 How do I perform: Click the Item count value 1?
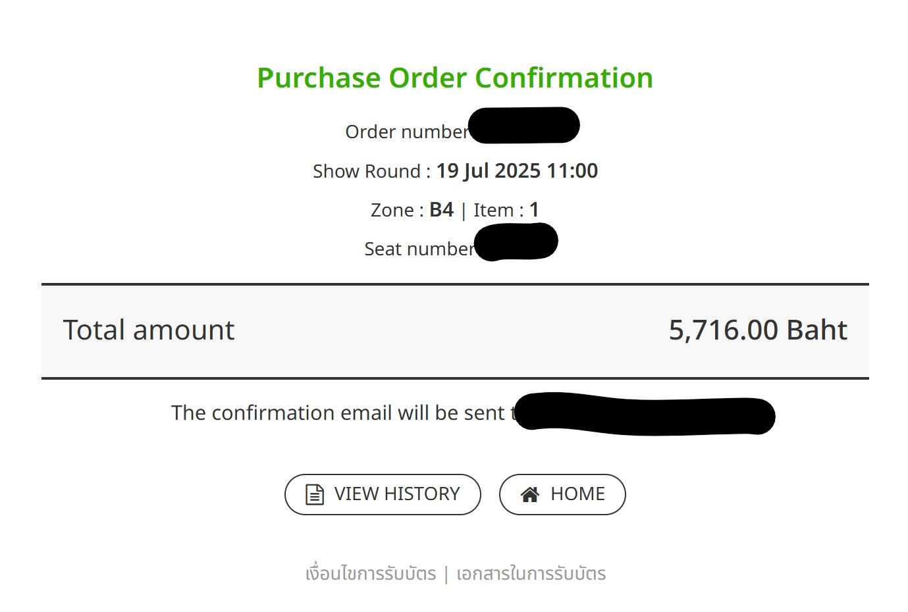click(x=534, y=210)
